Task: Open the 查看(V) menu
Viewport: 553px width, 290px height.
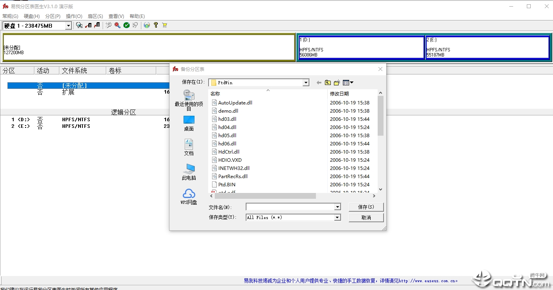Action: click(116, 16)
